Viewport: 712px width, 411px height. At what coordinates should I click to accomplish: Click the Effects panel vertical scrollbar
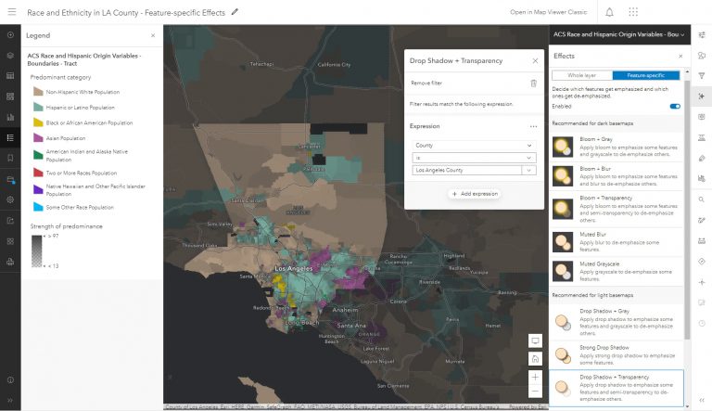687,209
